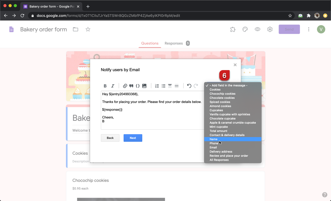Image resolution: width=331 pixels, height=201 pixels.
Task: Apply italic formatting to the message
Action: pyautogui.click(x=112, y=86)
